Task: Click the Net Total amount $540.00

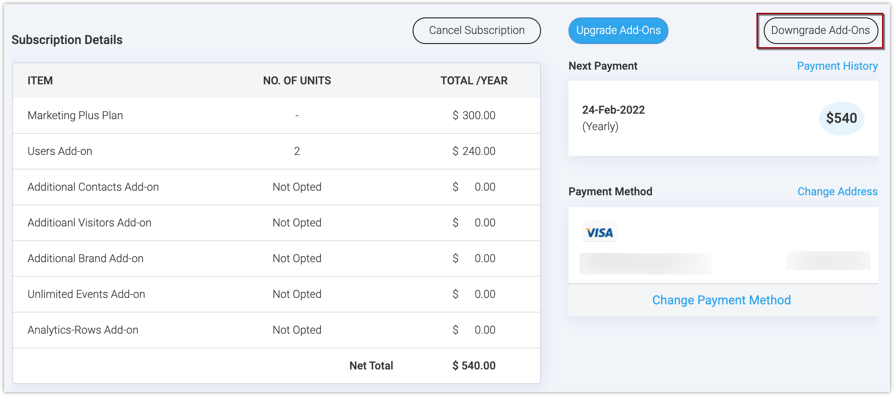Action: coord(474,366)
